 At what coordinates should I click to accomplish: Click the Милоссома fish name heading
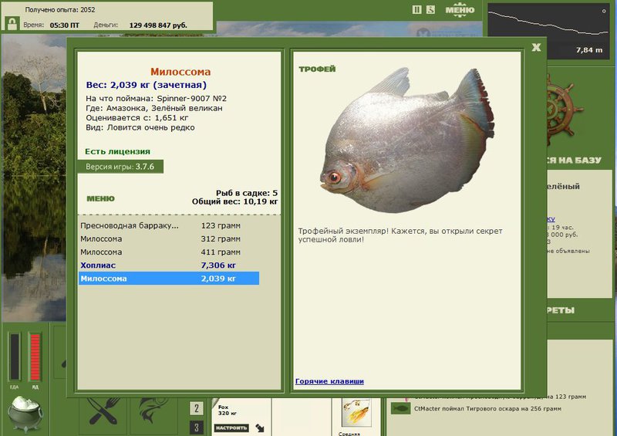(x=180, y=72)
